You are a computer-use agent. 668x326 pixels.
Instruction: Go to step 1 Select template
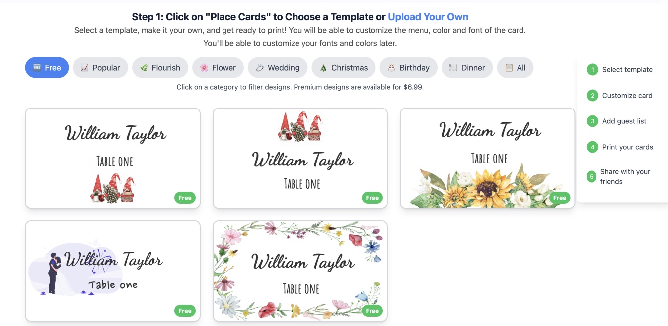click(620, 70)
